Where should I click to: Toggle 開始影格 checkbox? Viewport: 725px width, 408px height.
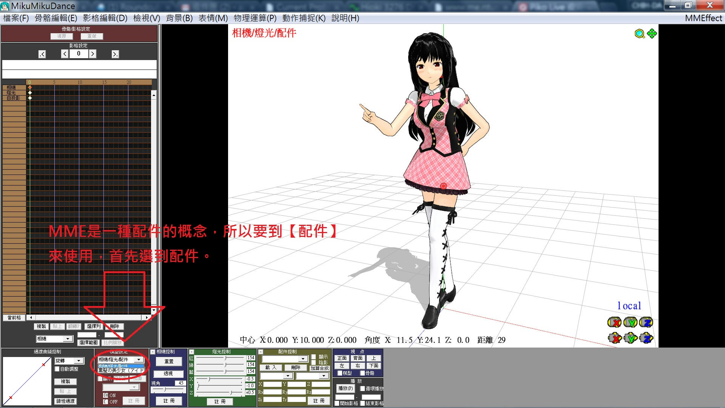click(337, 403)
